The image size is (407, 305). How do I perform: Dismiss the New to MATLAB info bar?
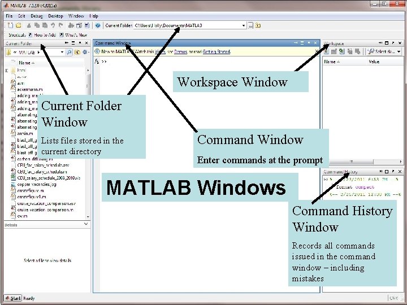coord(317,51)
